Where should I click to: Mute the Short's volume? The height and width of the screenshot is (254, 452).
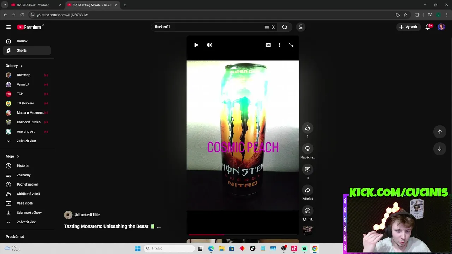tap(209, 45)
